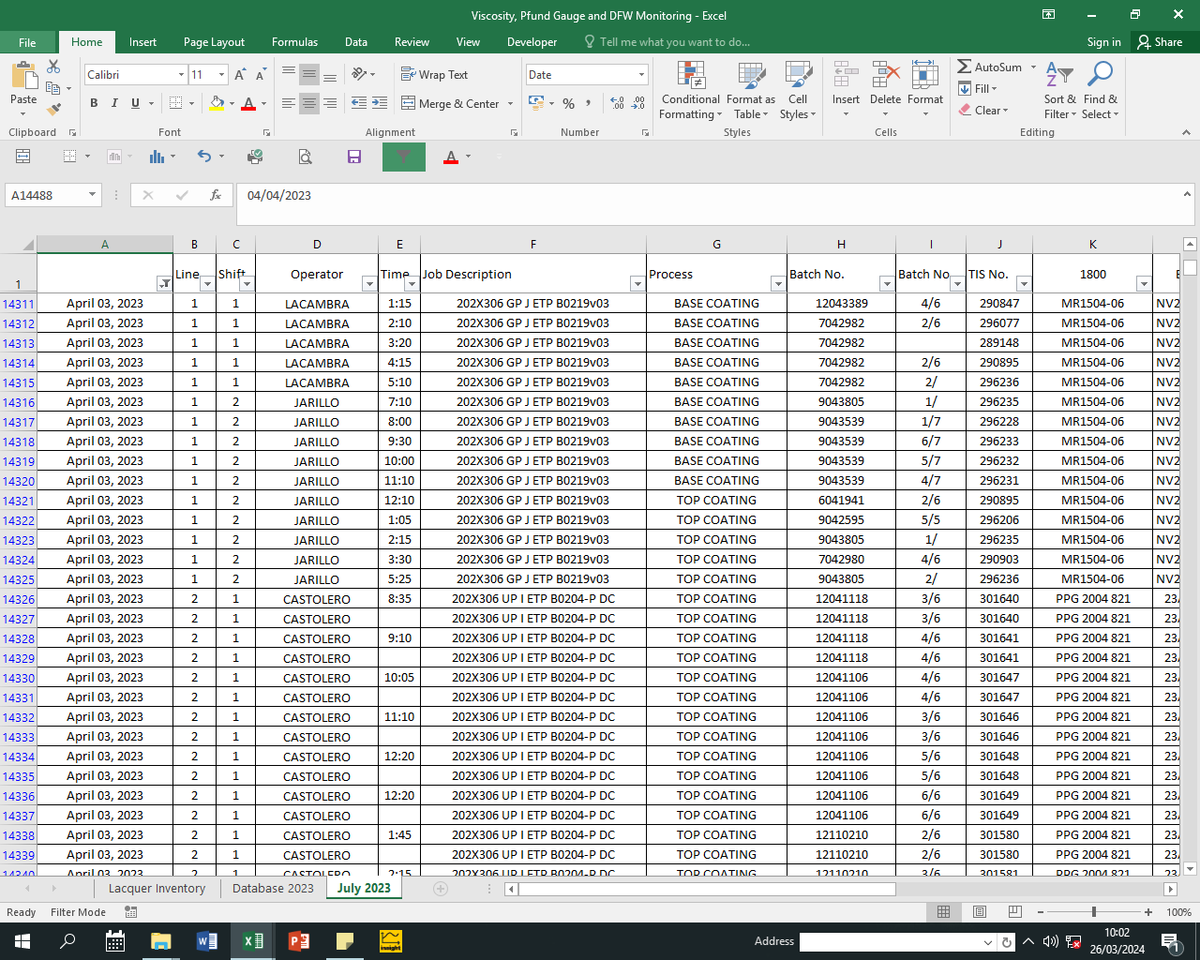Click the Format Painter brush icon
The image size is (1200, 960).
pyautogui.click(x=53, y=109)
